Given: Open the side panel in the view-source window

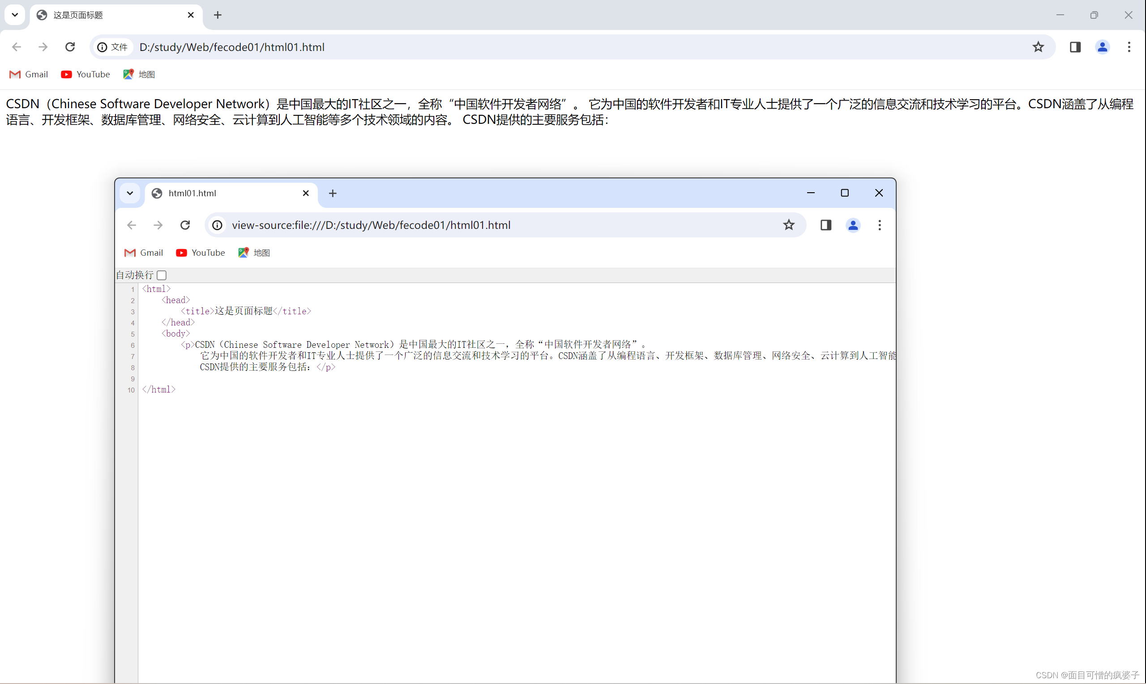Looking at the screenshot, I should (825, 225).
